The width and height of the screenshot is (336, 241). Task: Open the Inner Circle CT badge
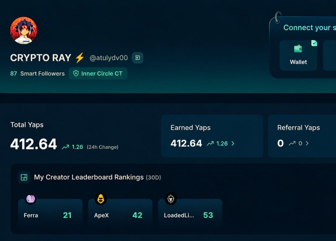[x=98, y=74]
